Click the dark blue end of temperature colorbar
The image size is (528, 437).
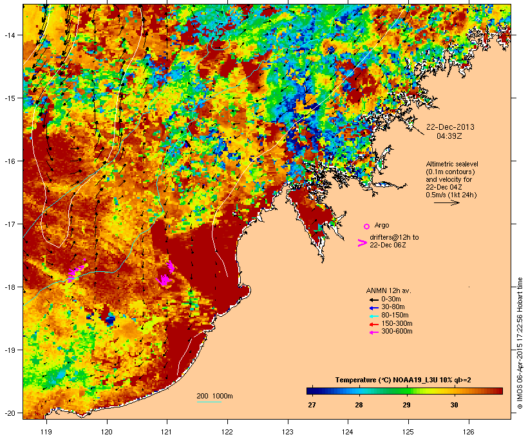click(x=310, y=391)
